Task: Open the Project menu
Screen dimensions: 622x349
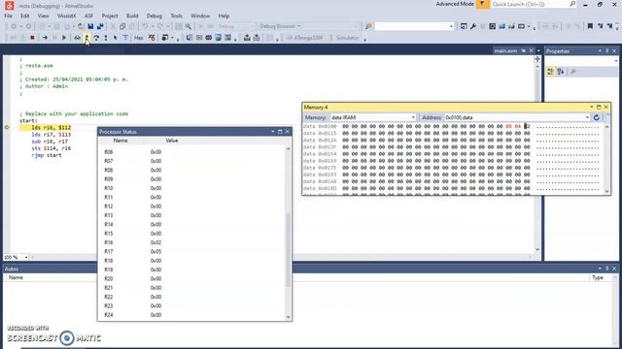Action: tap(110, 16)
